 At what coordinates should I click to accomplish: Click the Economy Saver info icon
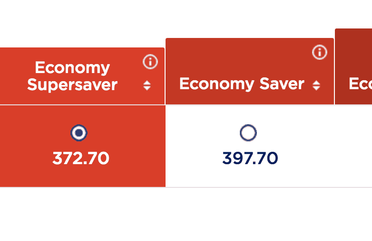320,52
